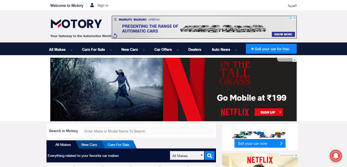
Task: Click the Motory logo
Action: coord(76,24)
